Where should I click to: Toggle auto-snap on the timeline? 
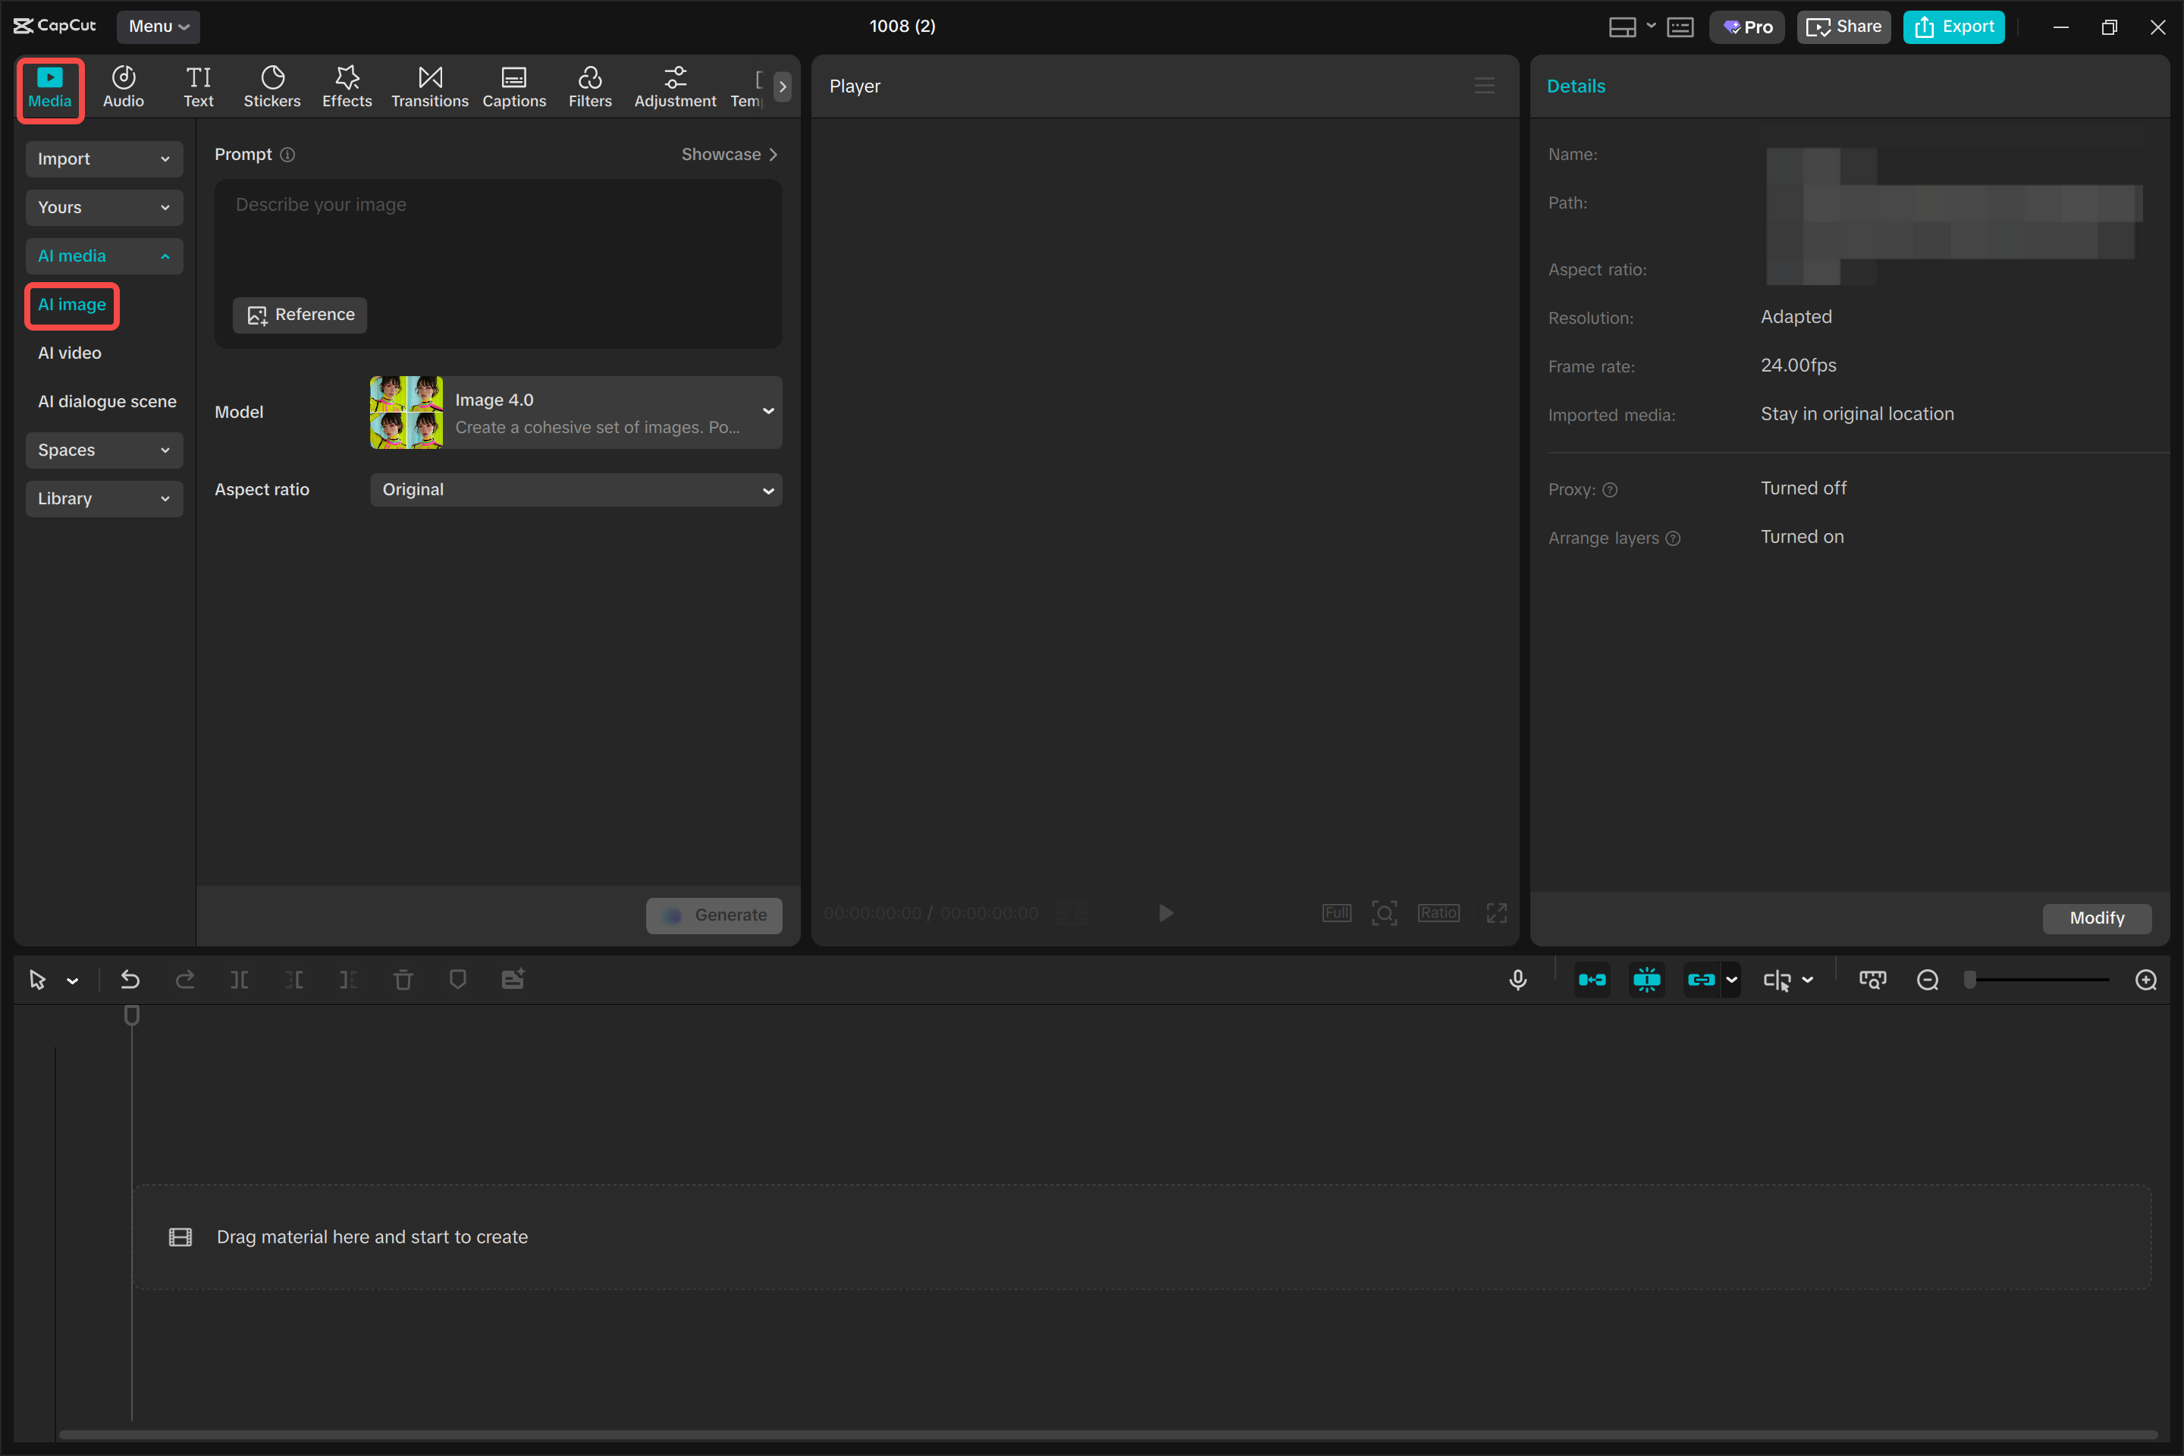point(1592,980)
